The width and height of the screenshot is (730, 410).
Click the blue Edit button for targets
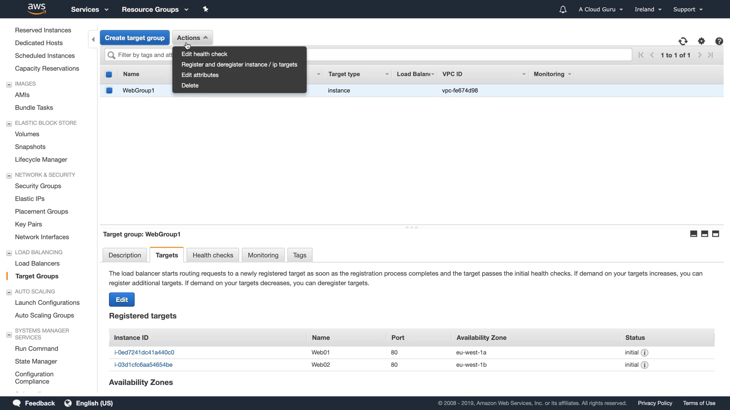(122, 300)
